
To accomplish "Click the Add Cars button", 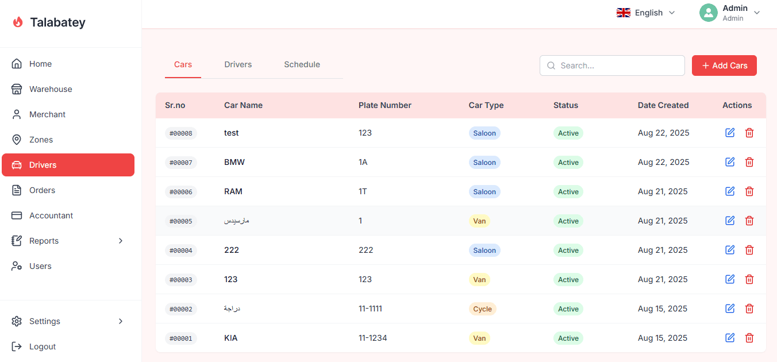I will [x=724, y=66].
